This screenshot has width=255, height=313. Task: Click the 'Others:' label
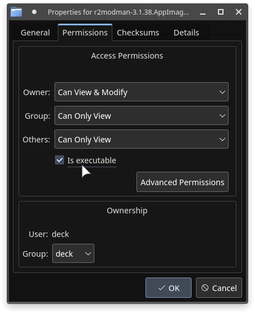click(37, 140)
